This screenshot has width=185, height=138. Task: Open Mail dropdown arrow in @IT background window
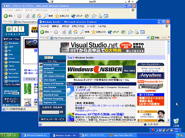97,16
